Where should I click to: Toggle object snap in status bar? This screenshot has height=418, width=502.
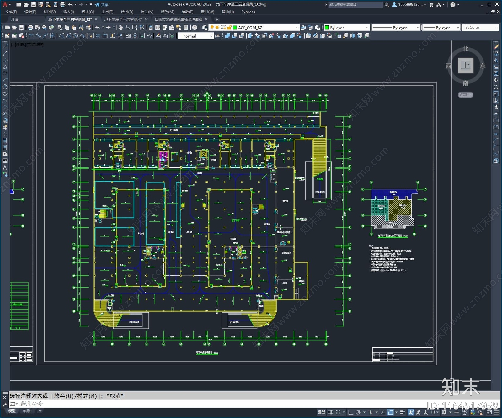click(x=390, y=412)
